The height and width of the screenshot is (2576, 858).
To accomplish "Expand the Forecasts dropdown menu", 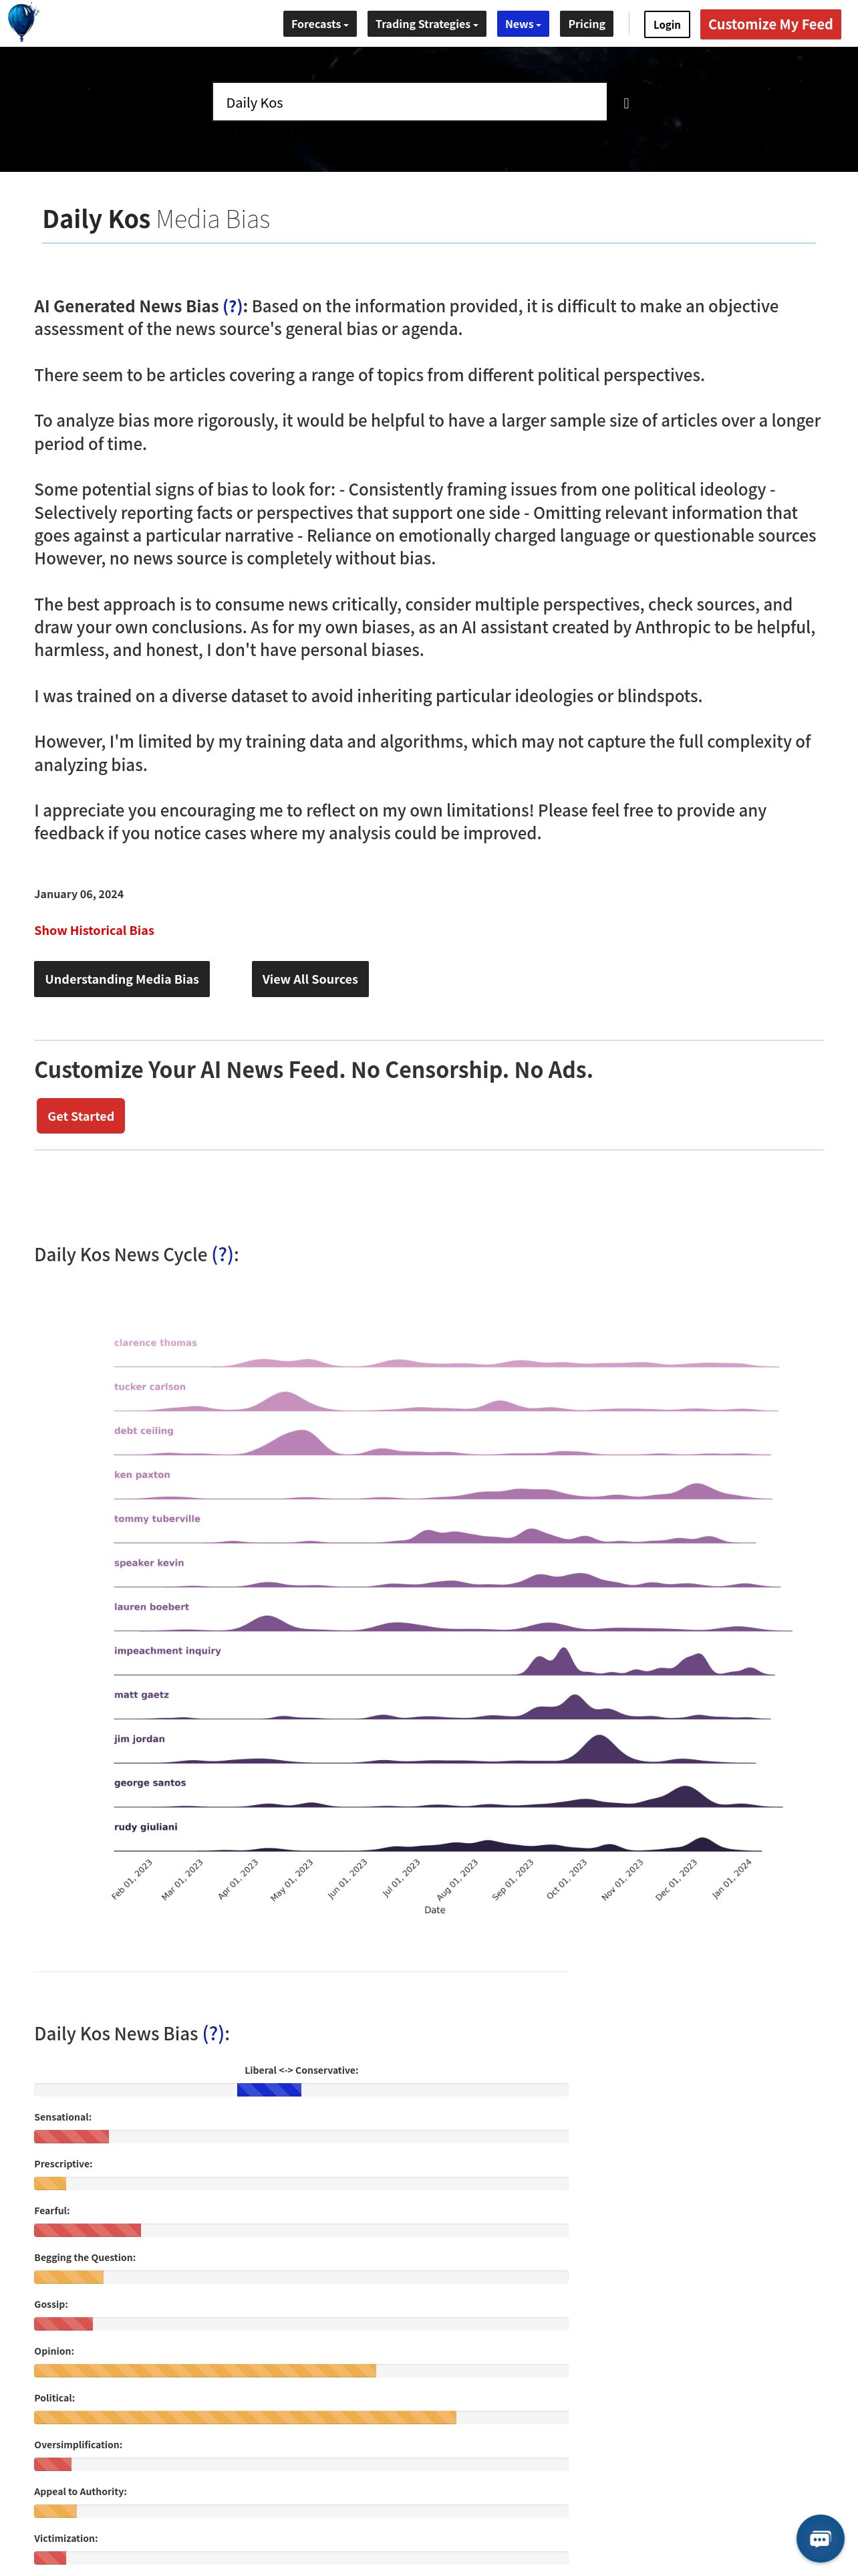I will tap(319, 24).
